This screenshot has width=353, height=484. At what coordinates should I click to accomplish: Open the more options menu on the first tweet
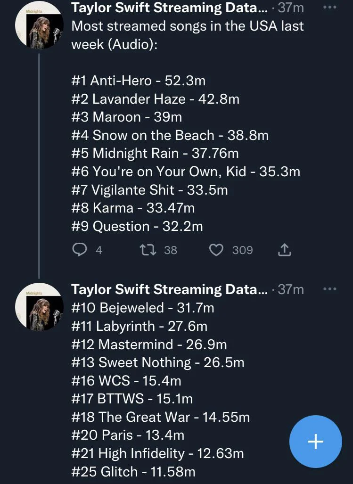click(330, 7)
